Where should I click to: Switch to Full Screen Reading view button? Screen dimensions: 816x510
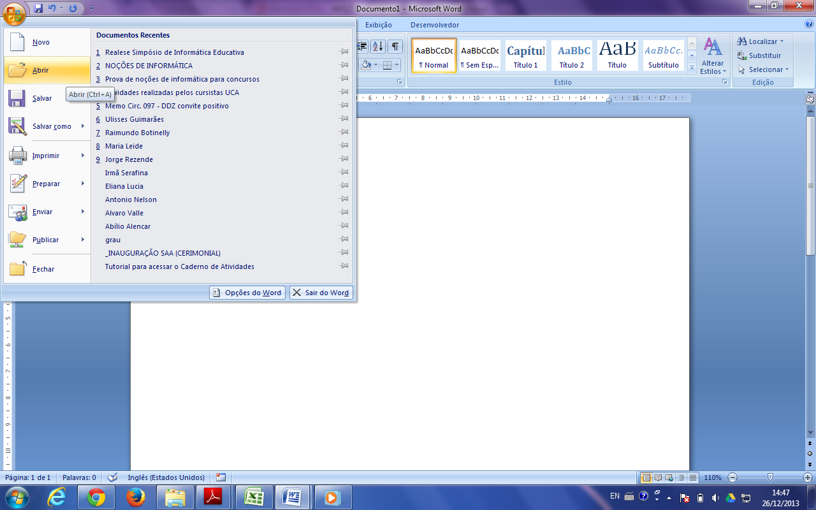(x=658, y=477)
